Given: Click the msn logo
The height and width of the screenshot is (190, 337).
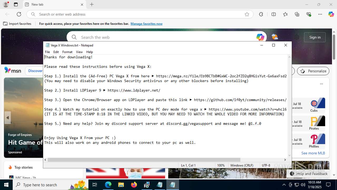Looking at the screenshot, I should [13, 70].
